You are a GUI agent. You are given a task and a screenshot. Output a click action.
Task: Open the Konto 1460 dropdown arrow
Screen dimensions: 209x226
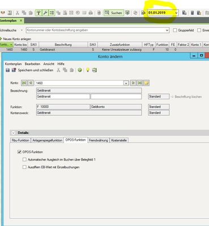[x=126, y=83]
